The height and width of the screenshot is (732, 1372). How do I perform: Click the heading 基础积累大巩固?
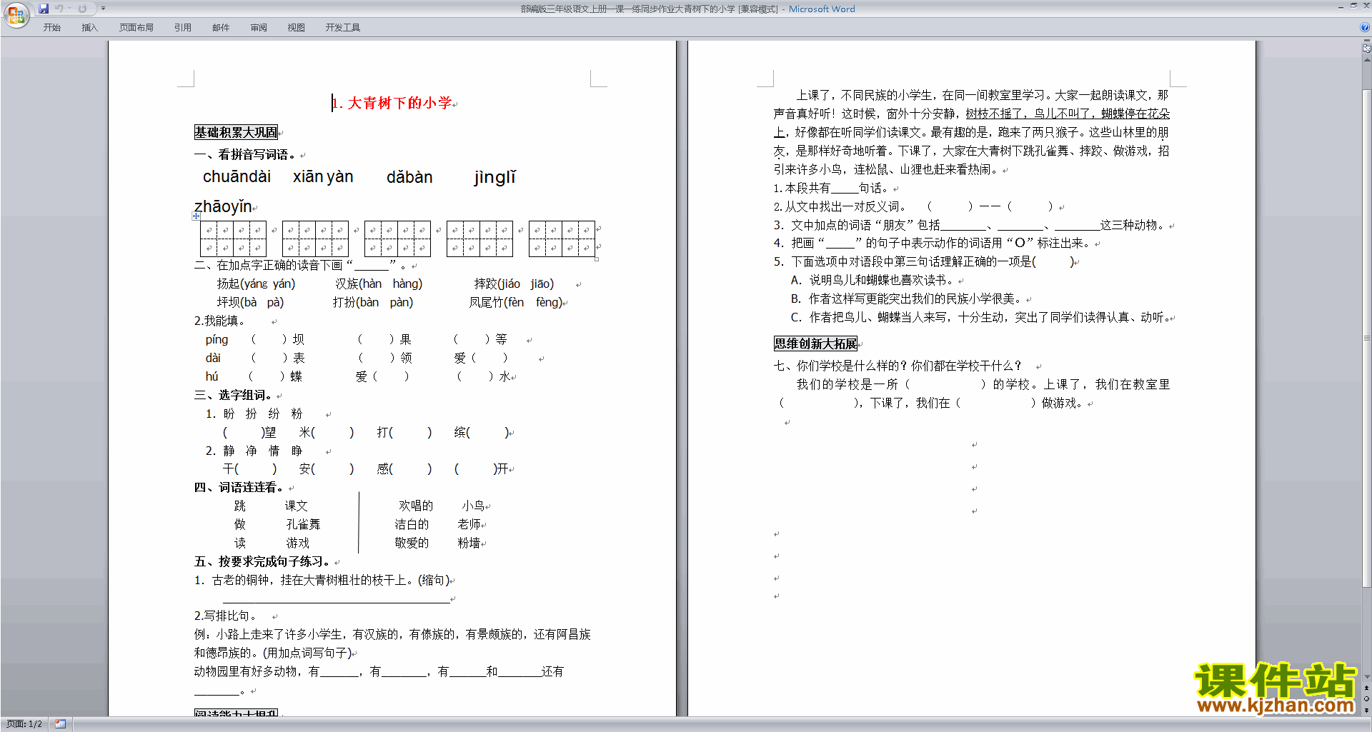[x=236, y=133]
